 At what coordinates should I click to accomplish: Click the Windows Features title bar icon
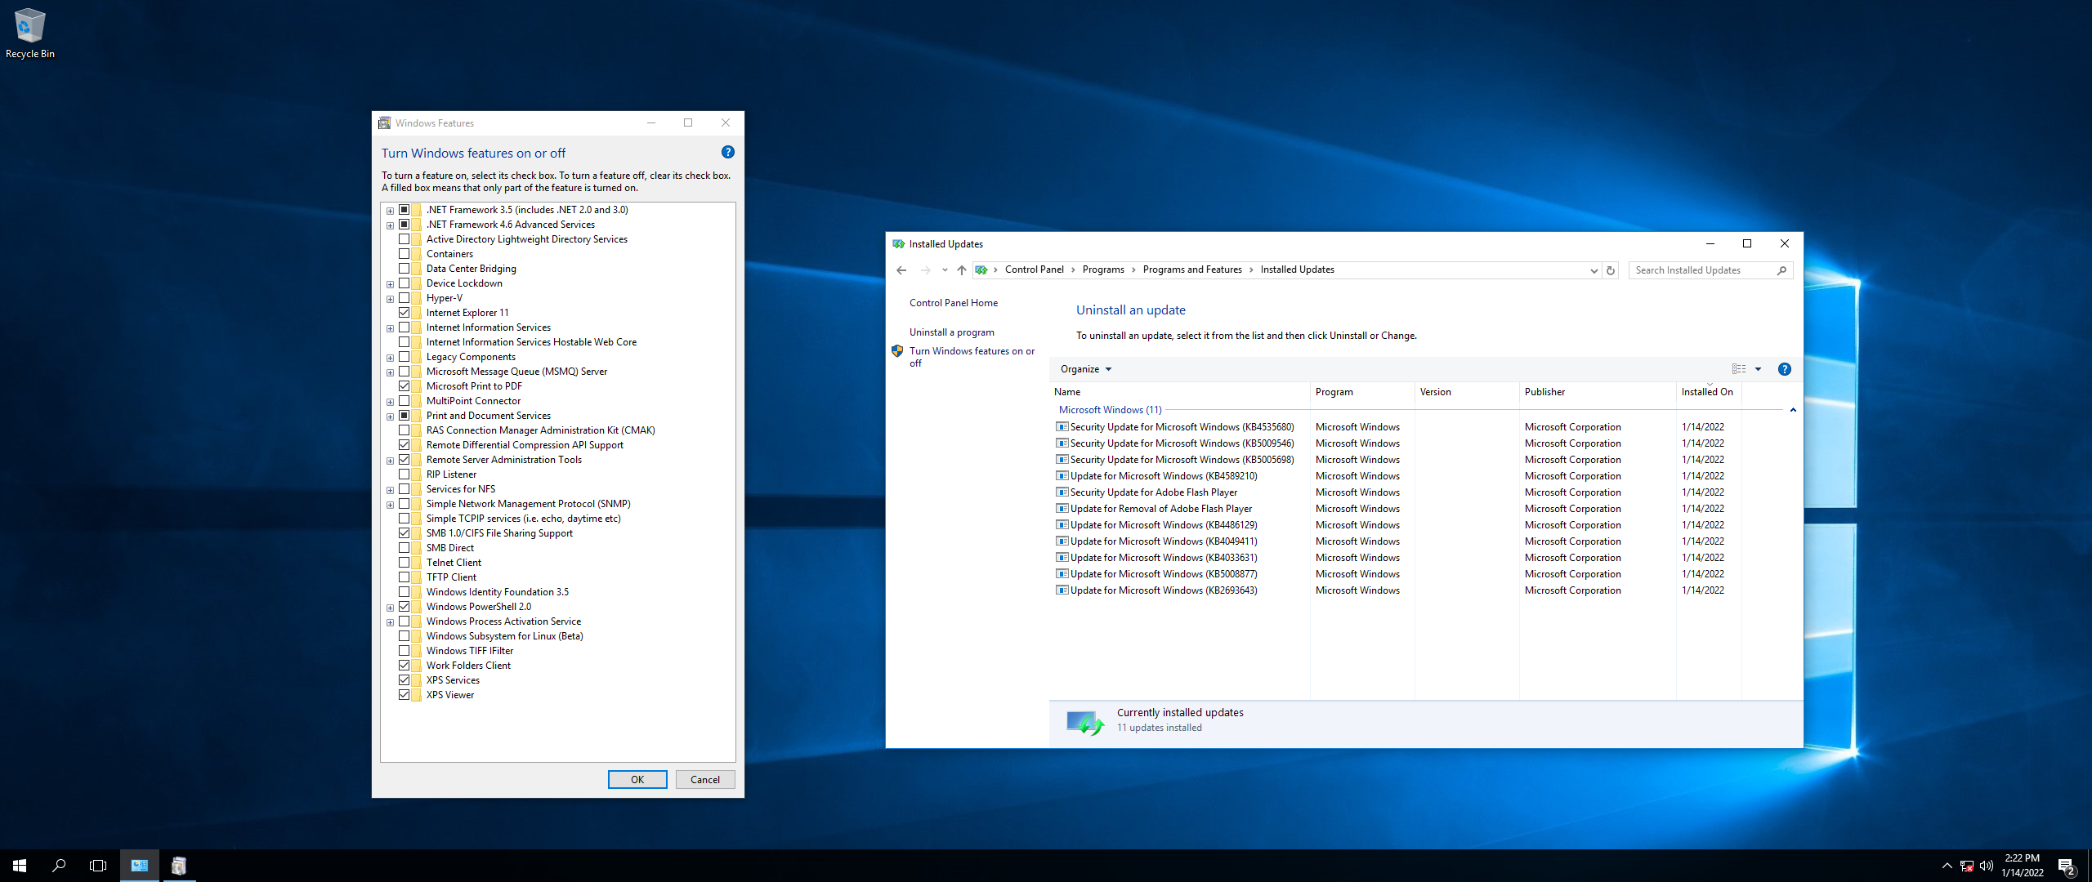384,123
